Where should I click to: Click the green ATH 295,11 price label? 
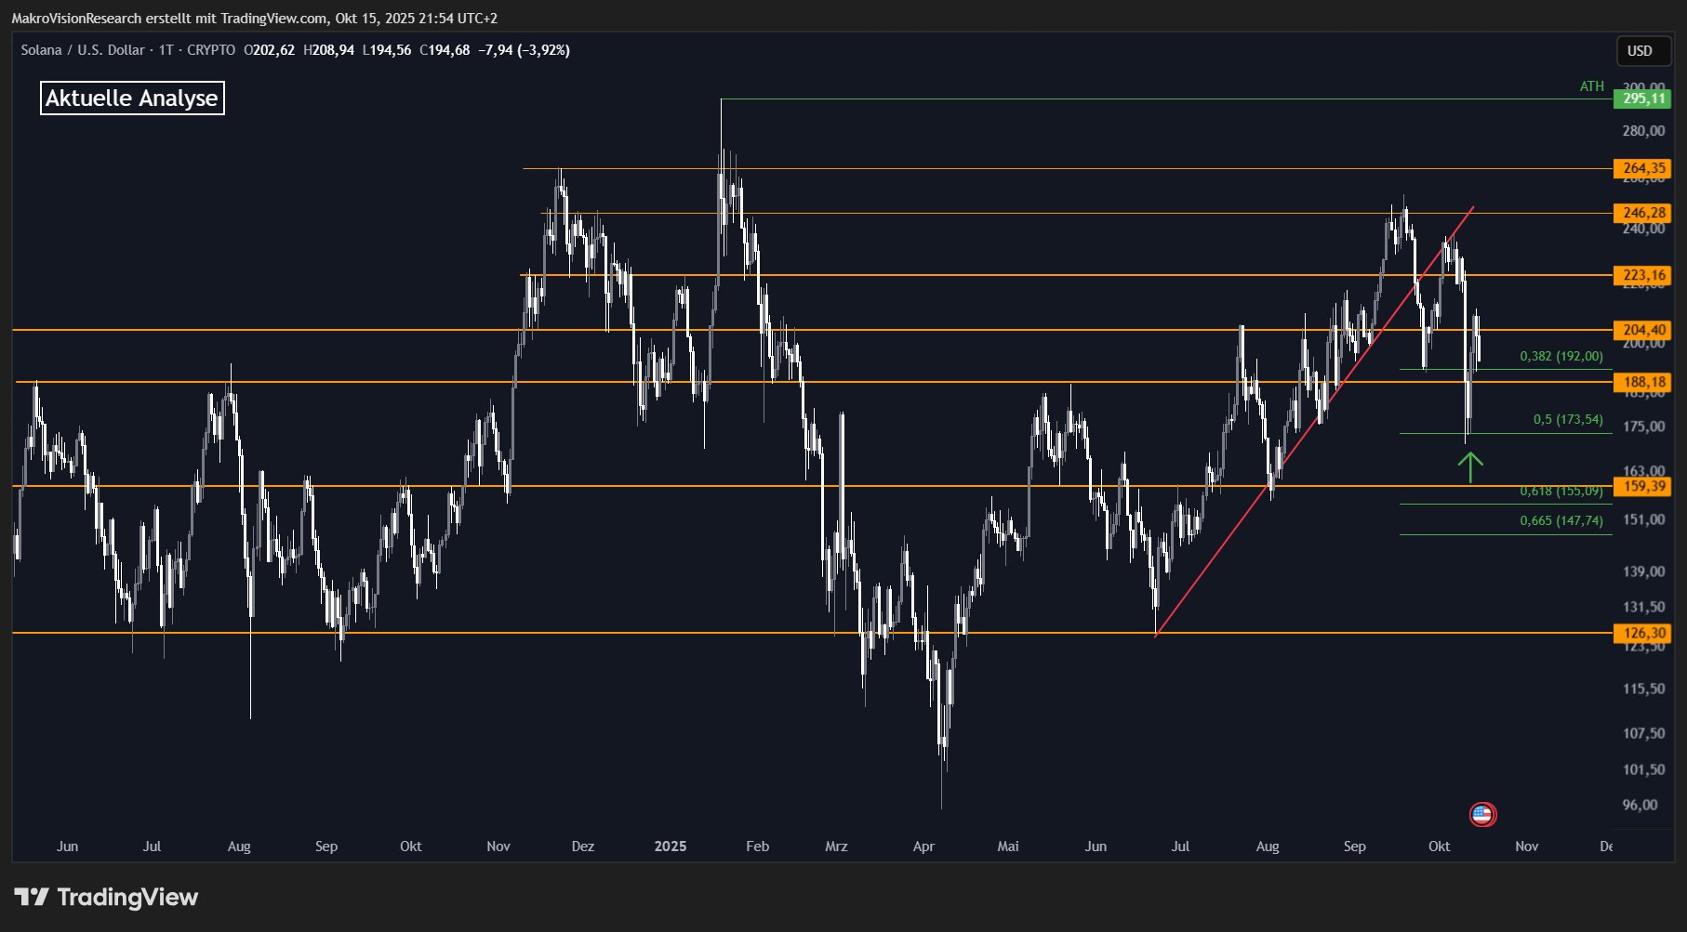coord(1642,98)
